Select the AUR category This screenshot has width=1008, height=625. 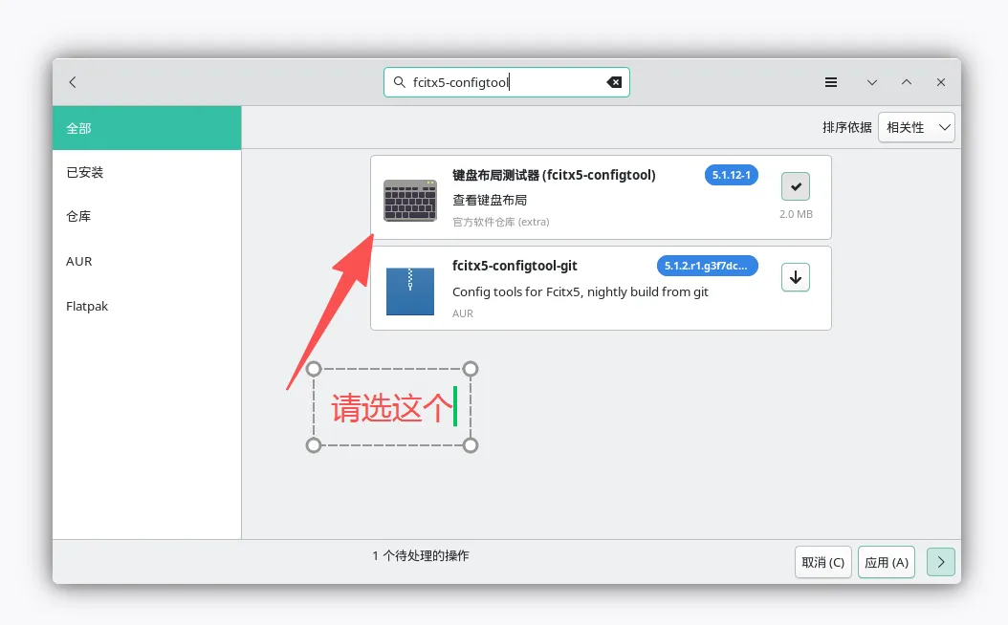pos(146,262)
